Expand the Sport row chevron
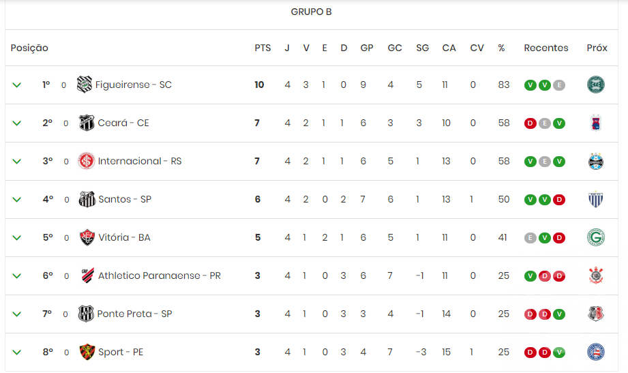This screenshot has width=628, height=373. 17,352
